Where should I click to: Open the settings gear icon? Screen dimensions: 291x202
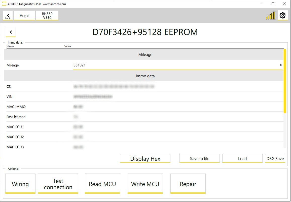point(282,15)
